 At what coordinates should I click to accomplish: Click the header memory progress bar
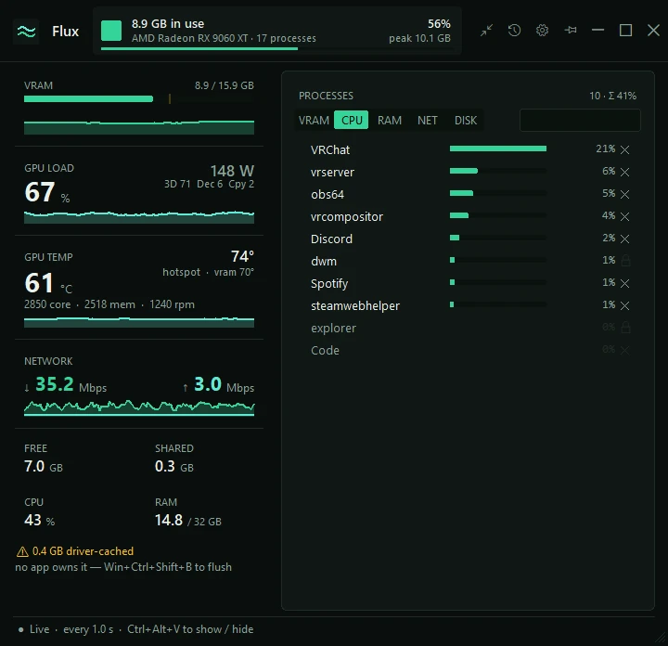pos(277,48)
